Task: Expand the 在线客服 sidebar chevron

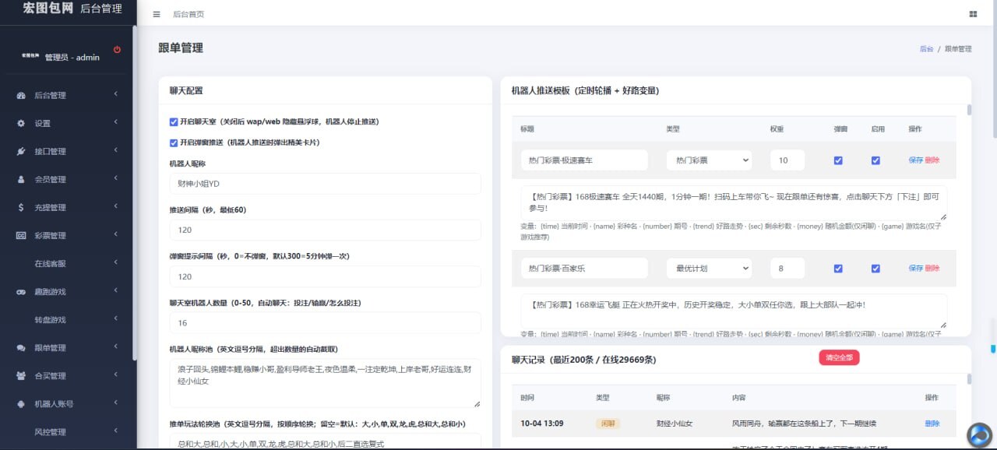Action: [x=115, y=263]
